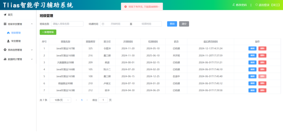Click the gear icon for 系统信息管理

coord(5,50)
